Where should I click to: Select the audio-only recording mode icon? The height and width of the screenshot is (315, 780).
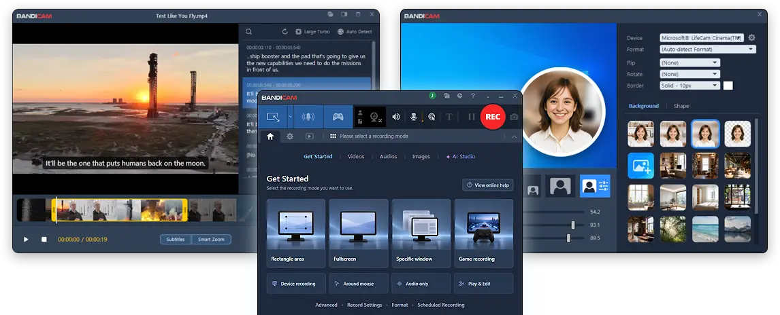pos(308,117)
